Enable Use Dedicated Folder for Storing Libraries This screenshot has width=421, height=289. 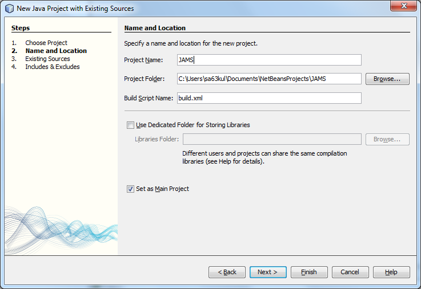(x=131, y=125)
